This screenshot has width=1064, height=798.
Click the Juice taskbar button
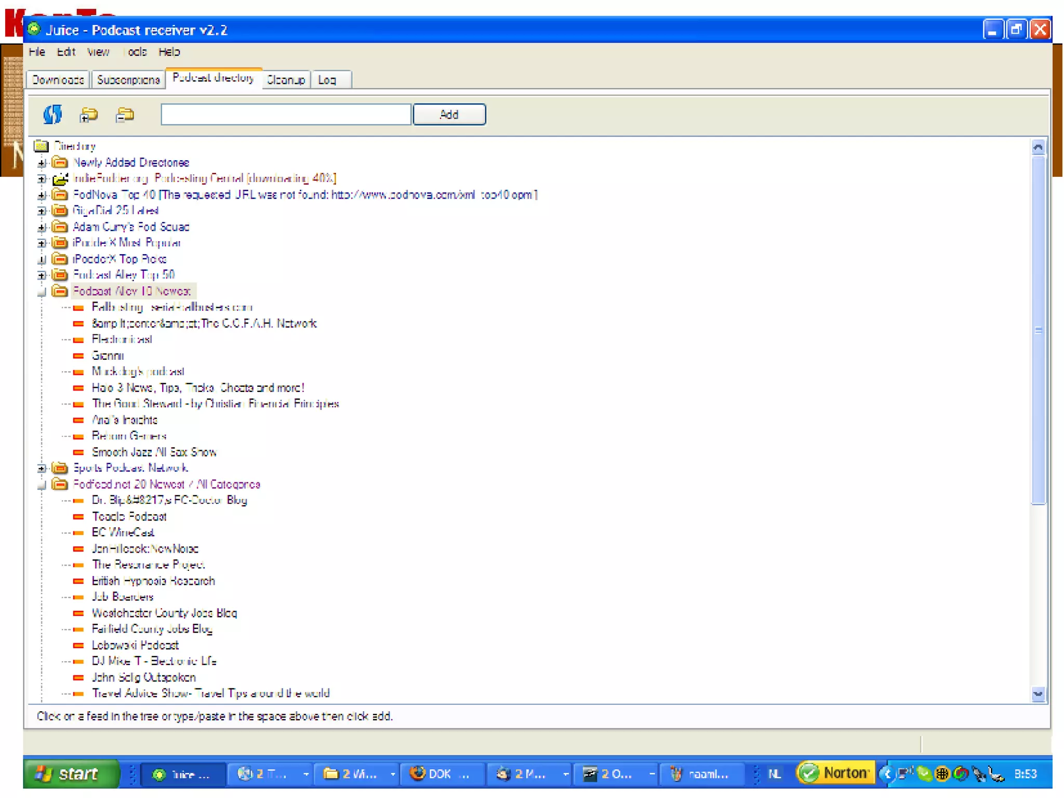[183, 775]
